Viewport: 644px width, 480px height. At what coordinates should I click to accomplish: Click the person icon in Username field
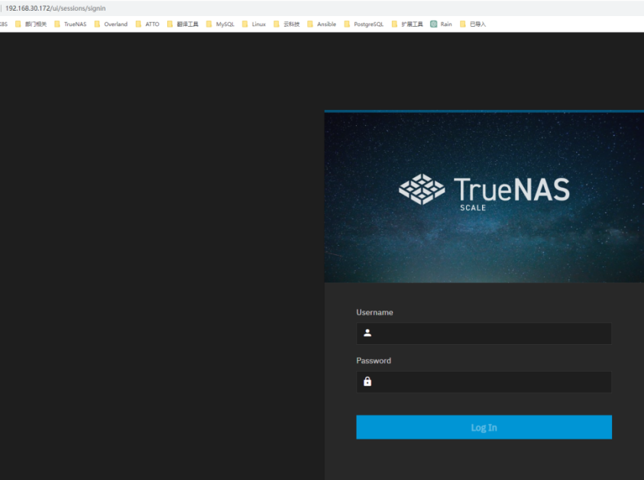tap(367, 333)
